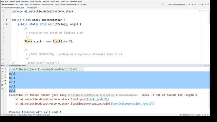Click the Down the Stack Trace arrow
217x122 pixels.
[5, 72]
